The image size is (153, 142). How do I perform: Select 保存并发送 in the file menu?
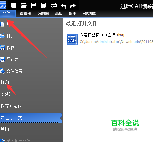coord(11,106)
